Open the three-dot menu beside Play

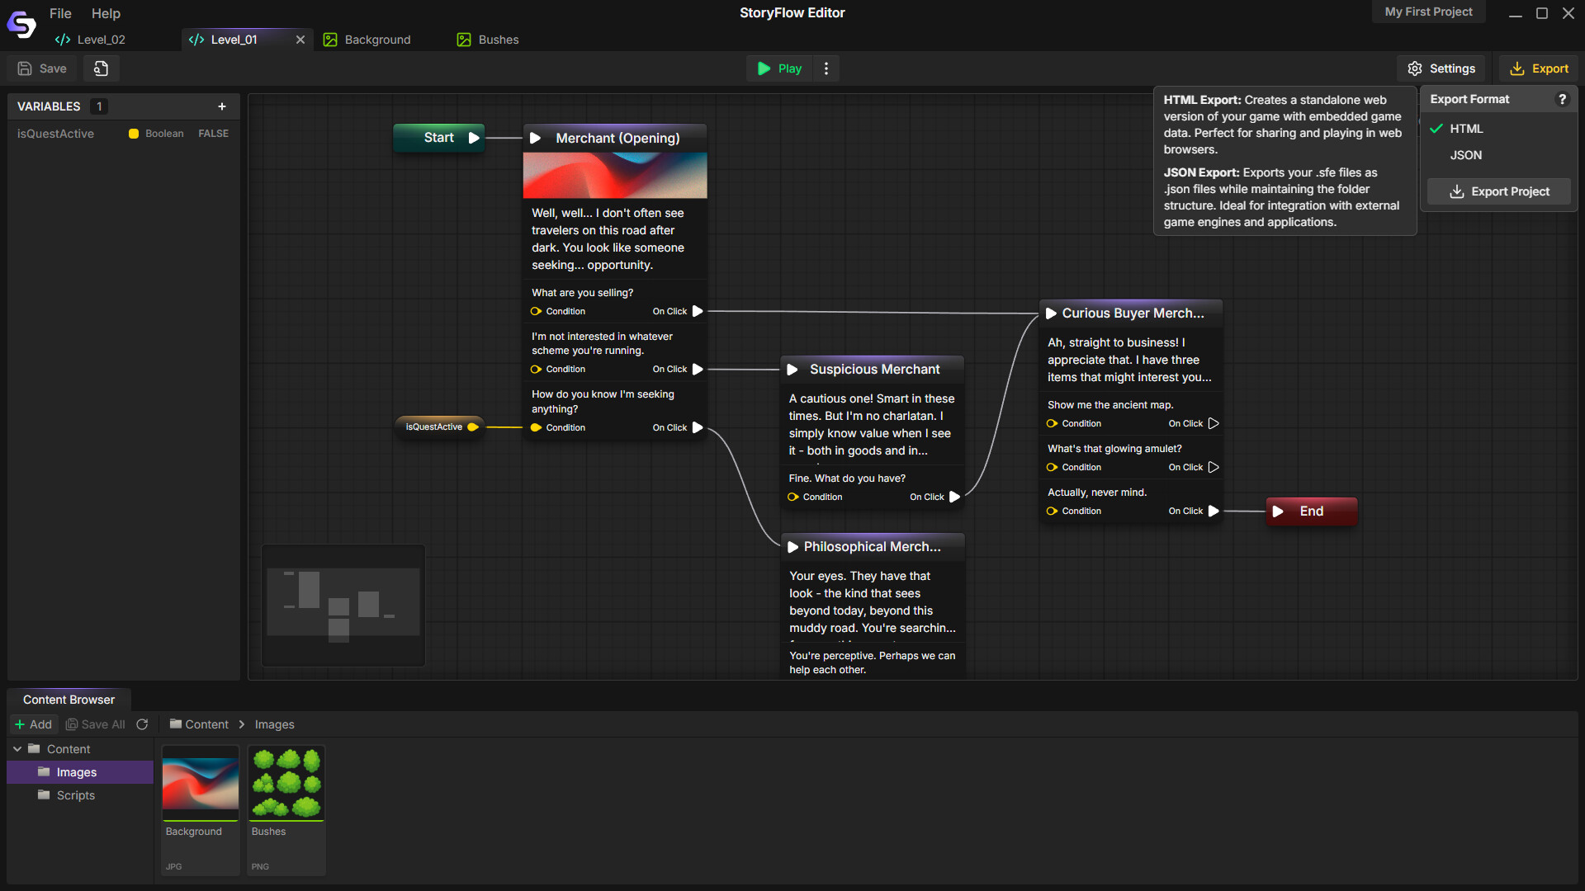pyautogui.click(x=826, y=68)
